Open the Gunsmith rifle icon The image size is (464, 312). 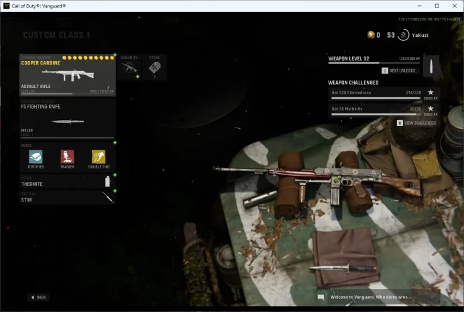(129, 68)
